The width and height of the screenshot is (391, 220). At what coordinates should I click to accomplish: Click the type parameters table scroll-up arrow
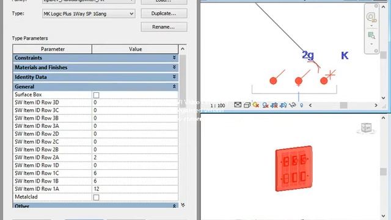pyautogui.click(x=183, y=49)
